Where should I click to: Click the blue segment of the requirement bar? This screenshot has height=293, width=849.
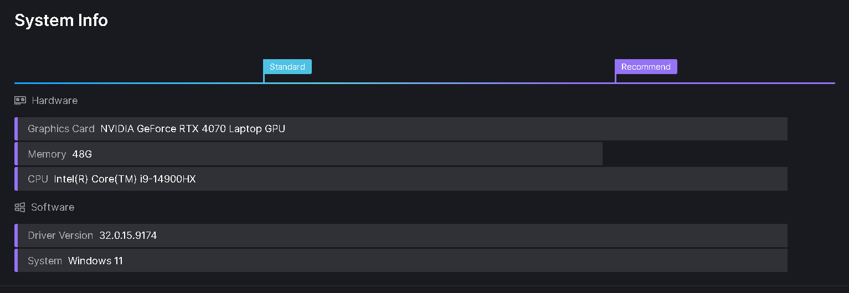pos(138,83)
